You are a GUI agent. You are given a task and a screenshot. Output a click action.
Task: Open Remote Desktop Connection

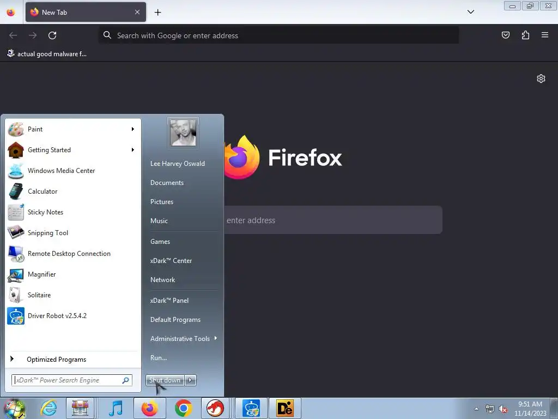click(x=73, y=253)
